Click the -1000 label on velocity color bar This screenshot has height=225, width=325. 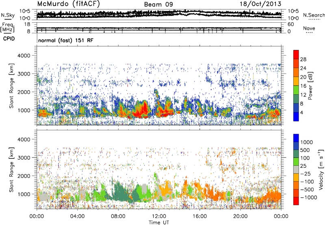click(309, 197)
